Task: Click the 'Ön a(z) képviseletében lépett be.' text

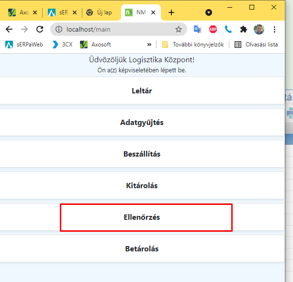Action: click(x=142, y=70)
